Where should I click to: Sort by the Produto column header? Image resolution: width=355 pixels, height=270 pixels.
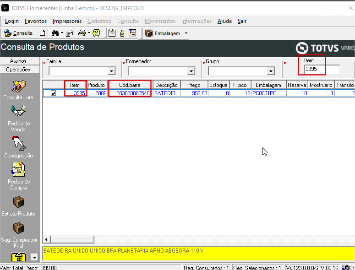(96, 85)
